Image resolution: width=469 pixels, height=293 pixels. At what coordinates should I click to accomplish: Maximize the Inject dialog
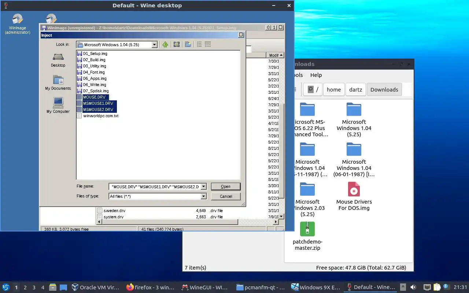coord(241,35)
